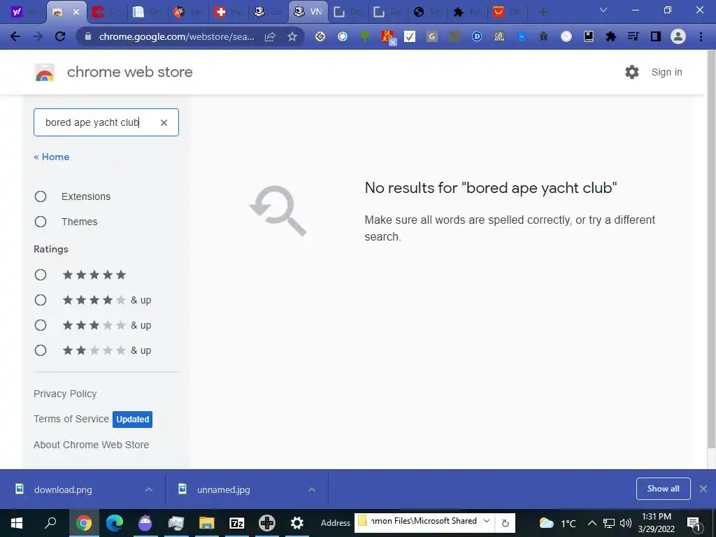Click the blue D extension icon
The width and height of the screenshot is (716, 537).
476,36
